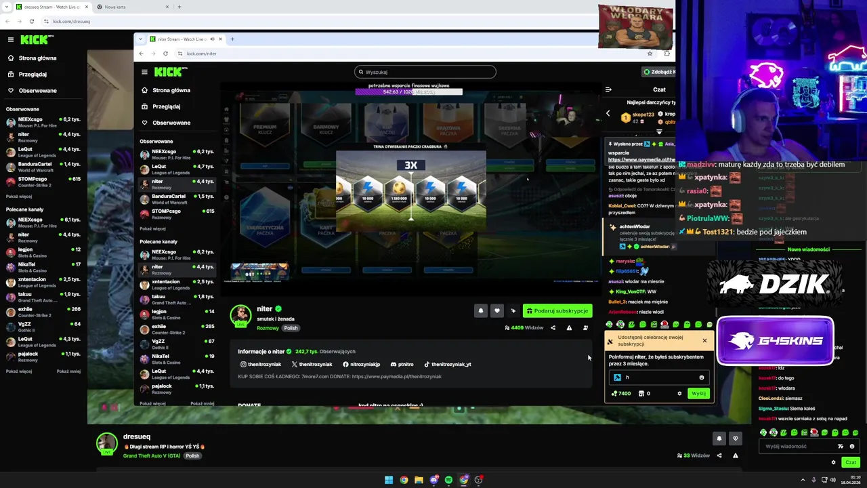Click Pokaż mniej in outer sidebar
This screenshot has width=867, height=488.
[x=68, y=371]
